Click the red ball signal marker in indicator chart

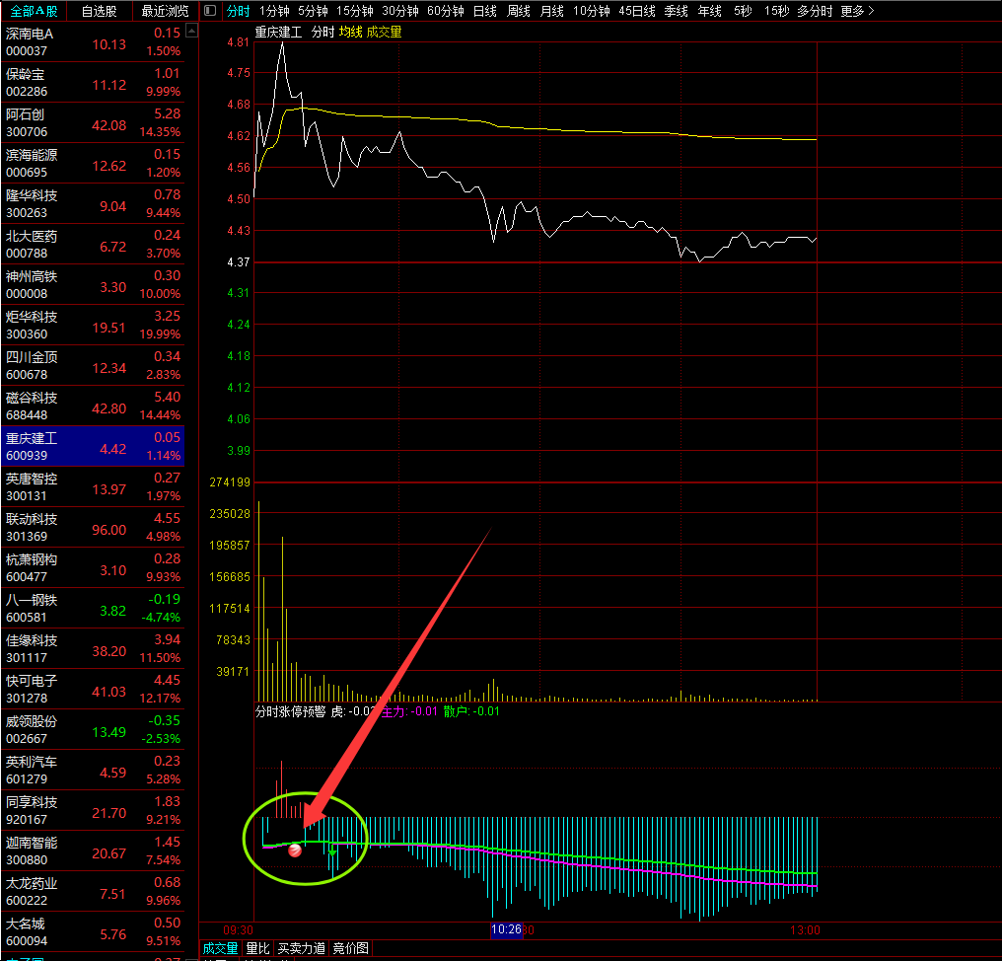pos(295,850)
